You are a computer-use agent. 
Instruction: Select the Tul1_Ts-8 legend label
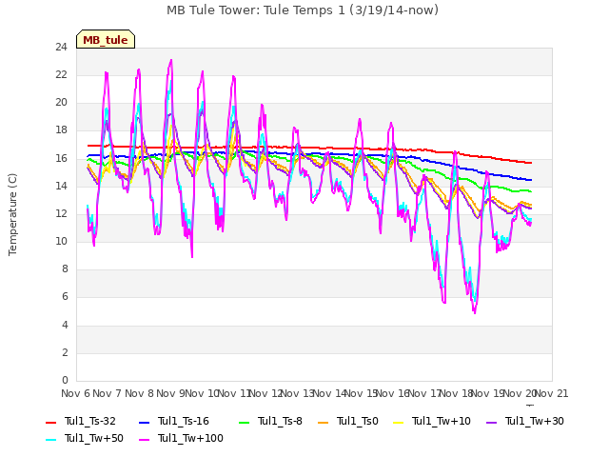(x=280, y=421)
